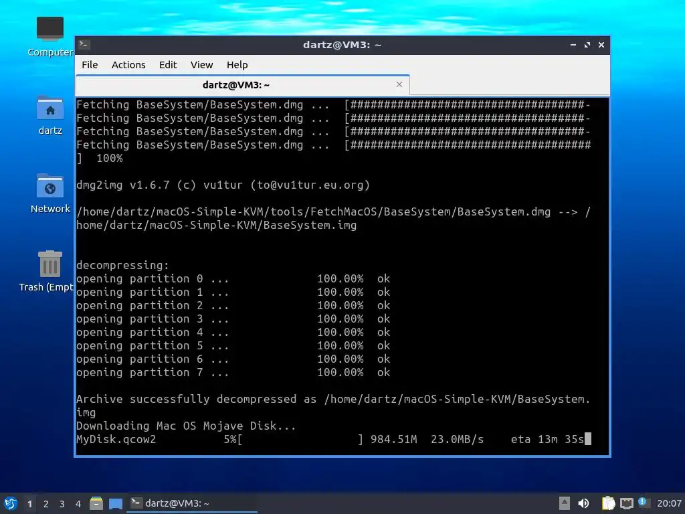Click the show desktop icon in the taskbar

116,503
